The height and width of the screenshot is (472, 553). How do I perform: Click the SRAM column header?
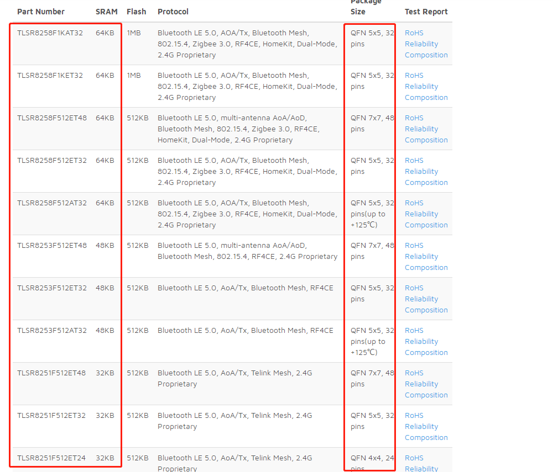[x=107, y=12]
